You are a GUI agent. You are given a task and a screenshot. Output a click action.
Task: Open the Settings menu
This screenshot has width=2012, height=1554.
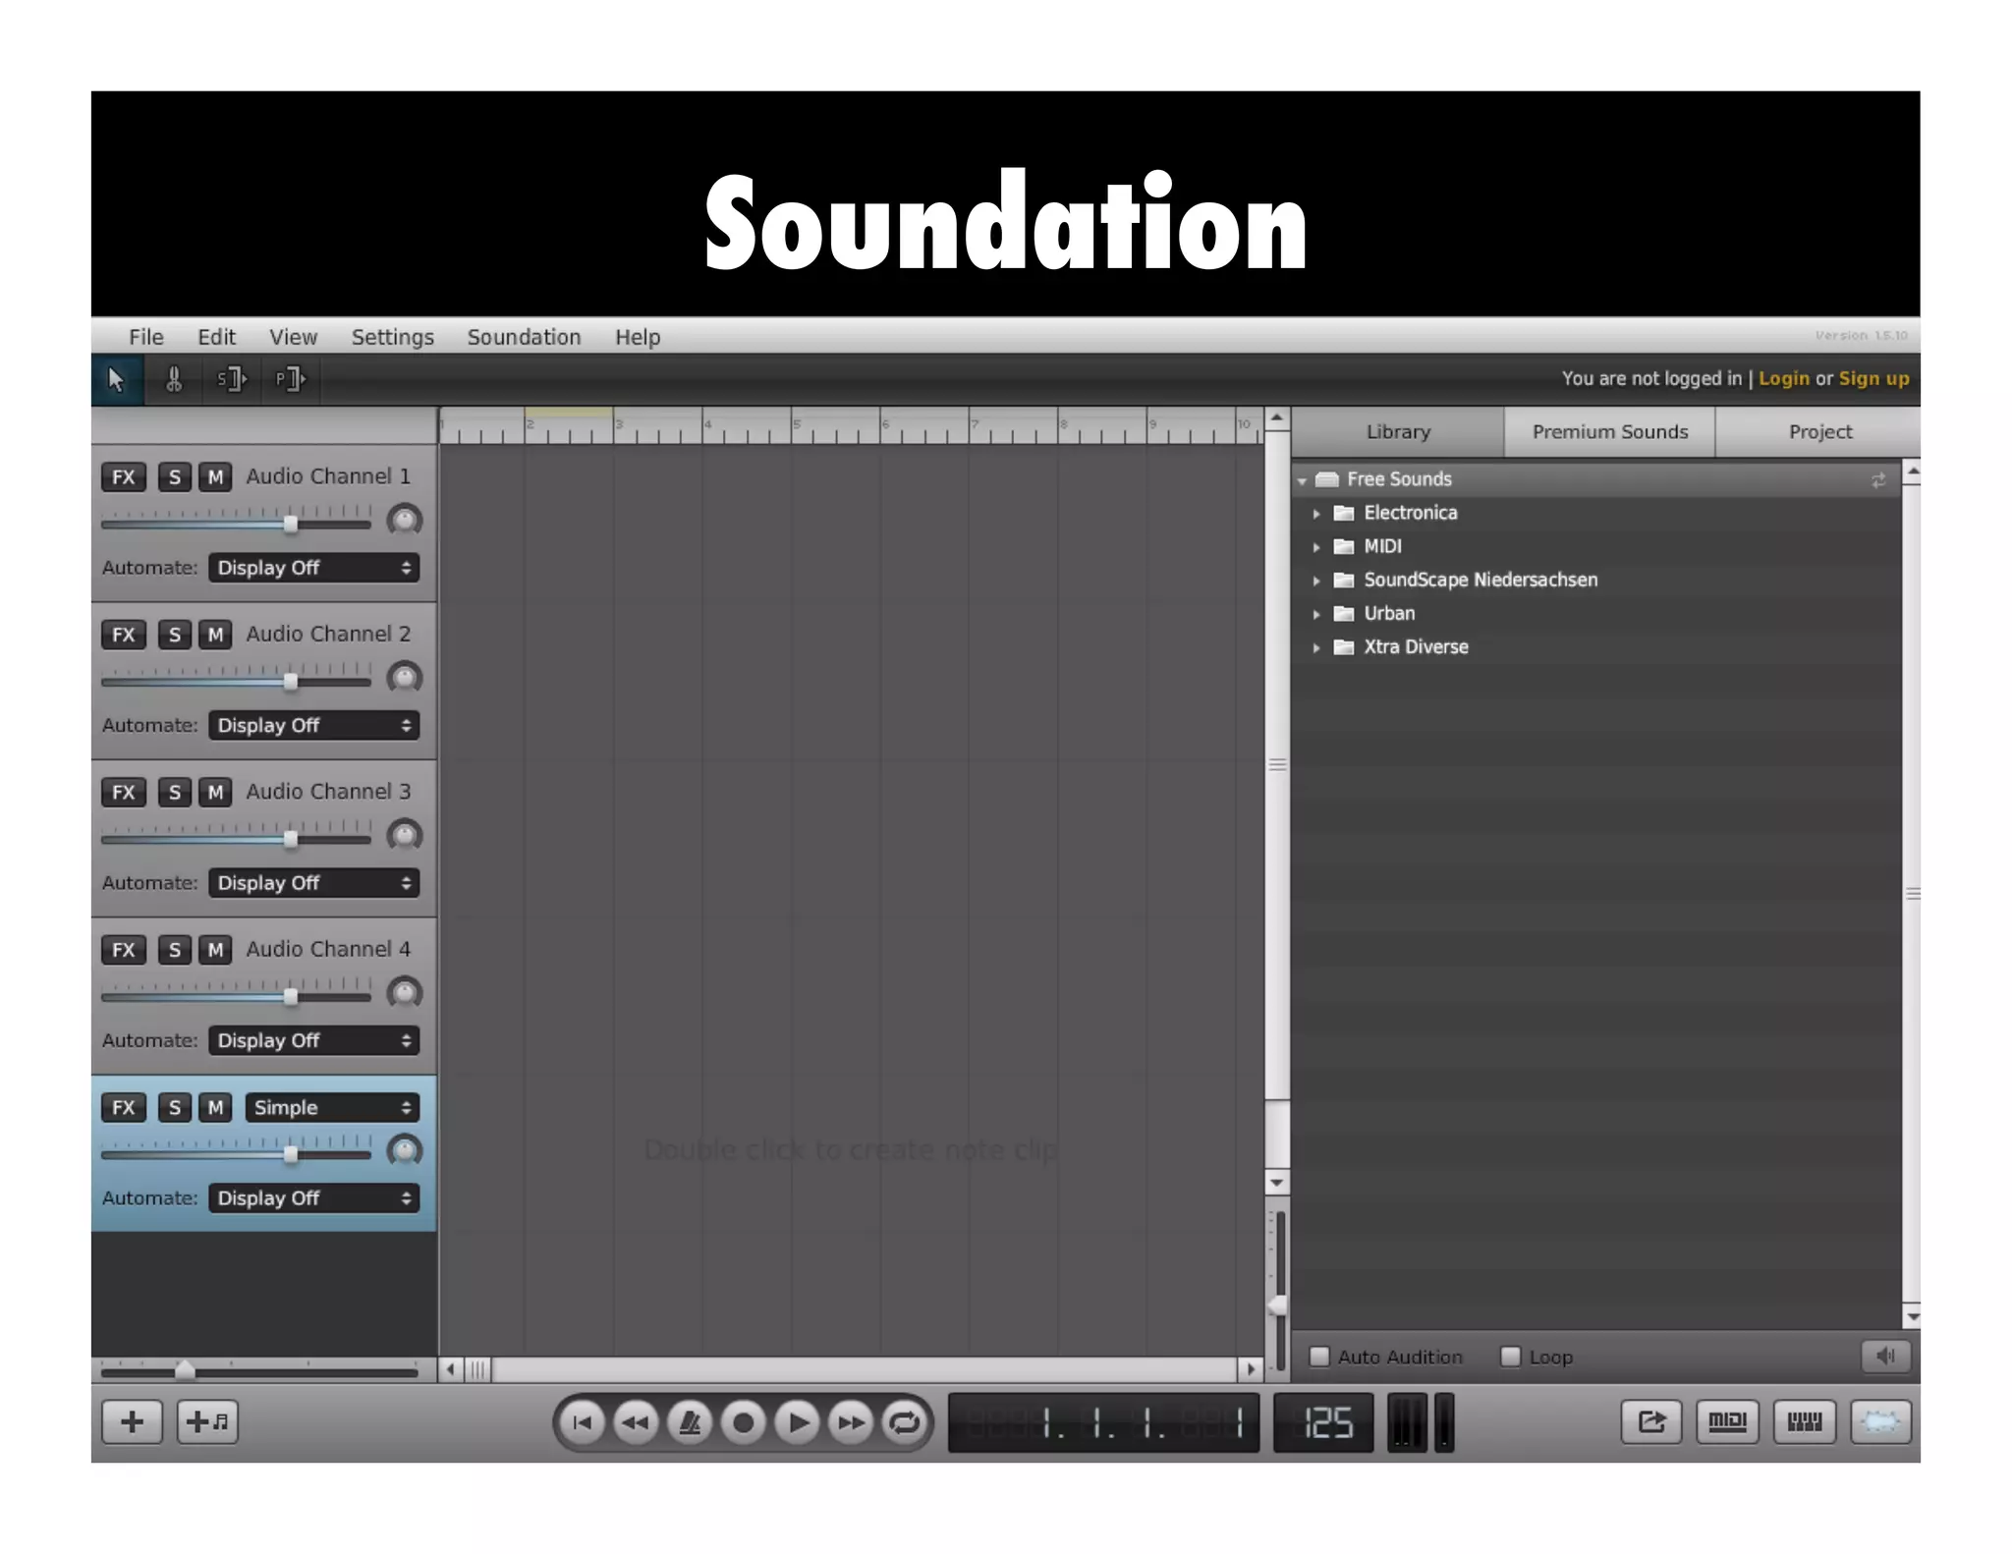click(x=392, y=337)
